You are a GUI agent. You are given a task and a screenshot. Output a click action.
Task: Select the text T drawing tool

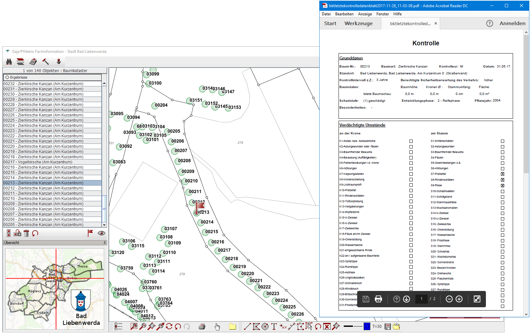pyautogui.click(x=274, y=326)
